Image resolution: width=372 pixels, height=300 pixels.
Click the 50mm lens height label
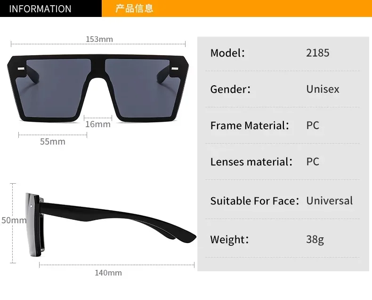point(14,220)
